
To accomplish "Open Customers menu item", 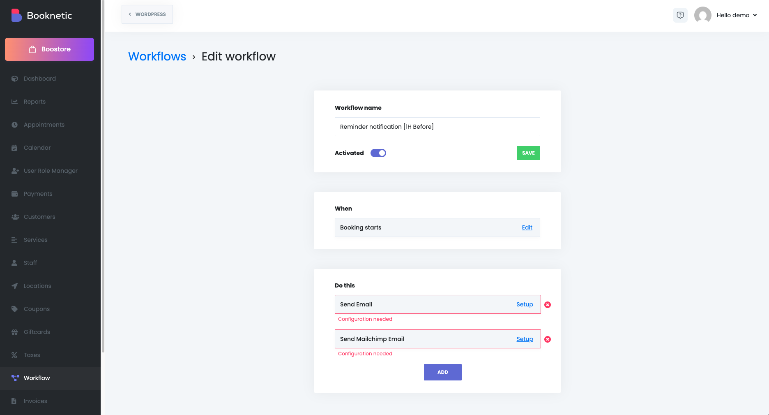I will coord(50,217).
